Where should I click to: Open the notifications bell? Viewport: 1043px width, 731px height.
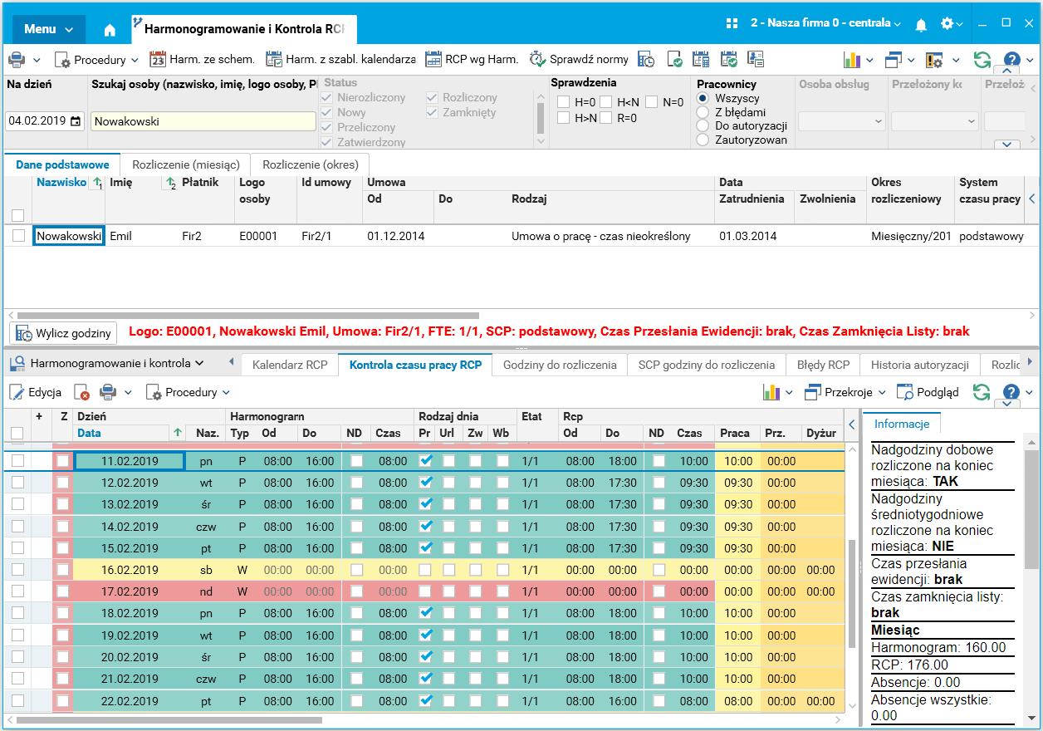coord(921,25)
